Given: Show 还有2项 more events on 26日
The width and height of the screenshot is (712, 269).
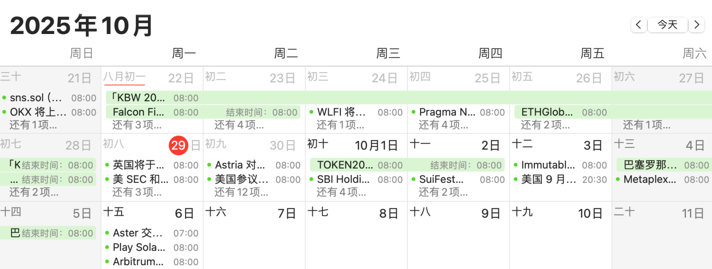Looking at the screenshot, I should click(545, 125).
